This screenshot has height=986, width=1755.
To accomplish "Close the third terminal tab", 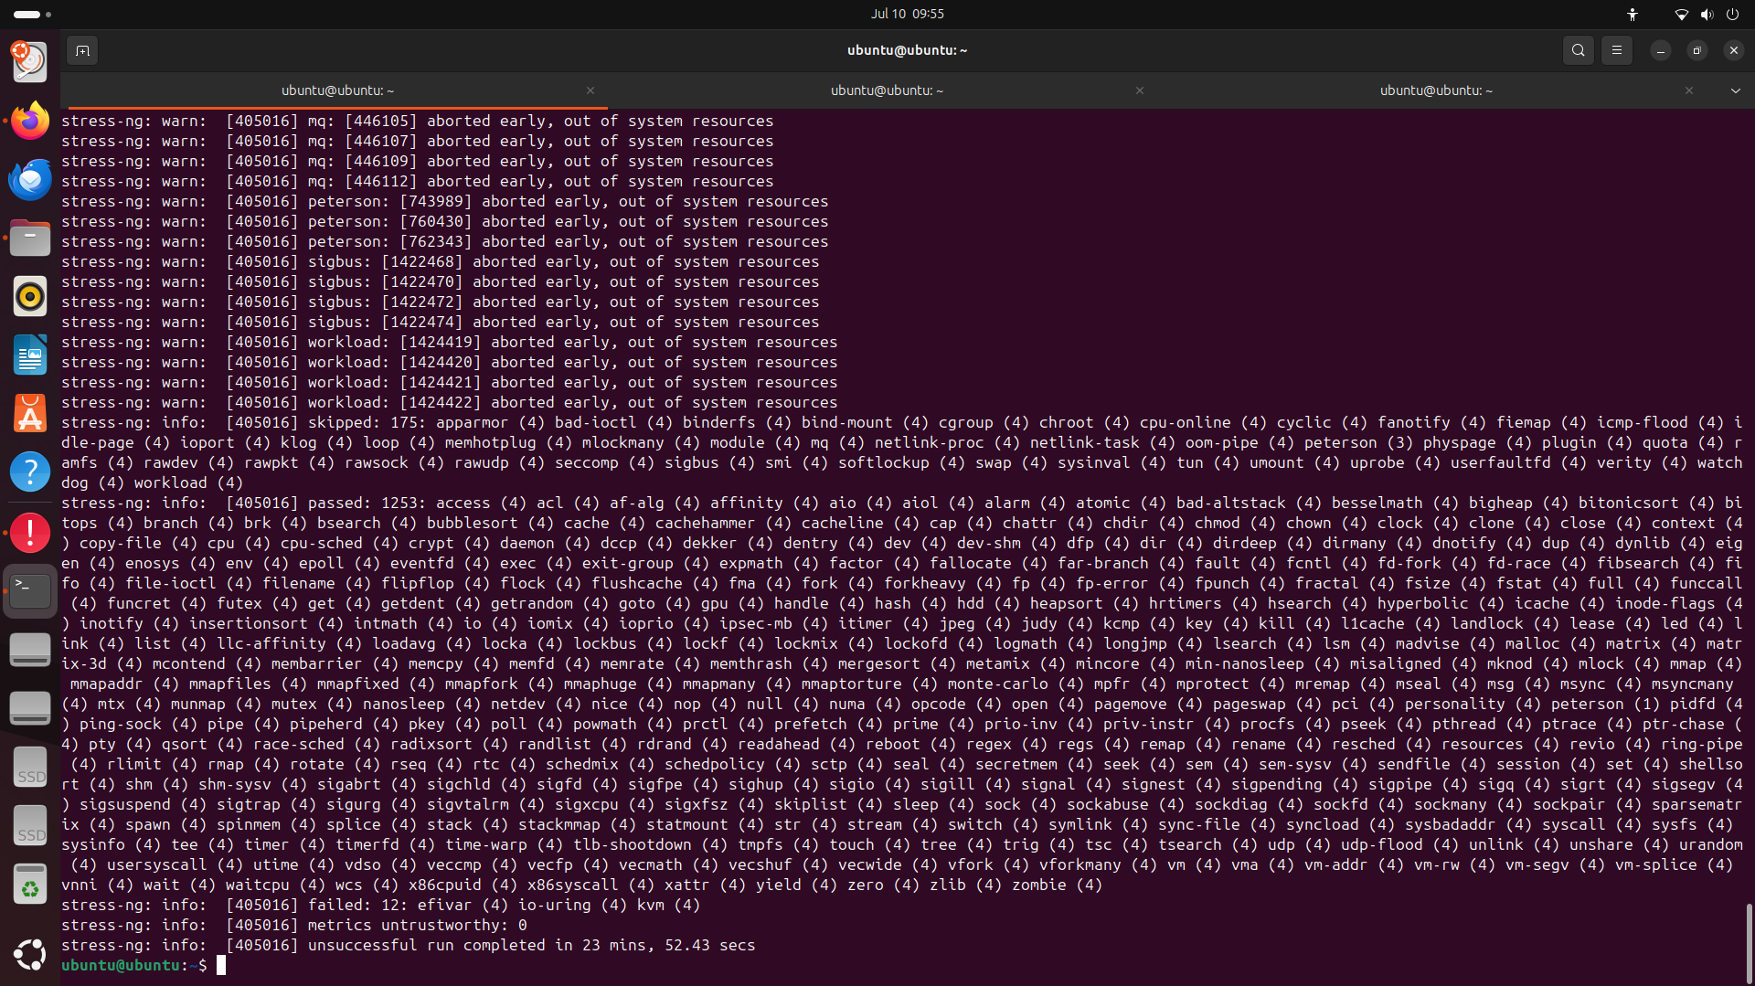I will [1689, 90].
